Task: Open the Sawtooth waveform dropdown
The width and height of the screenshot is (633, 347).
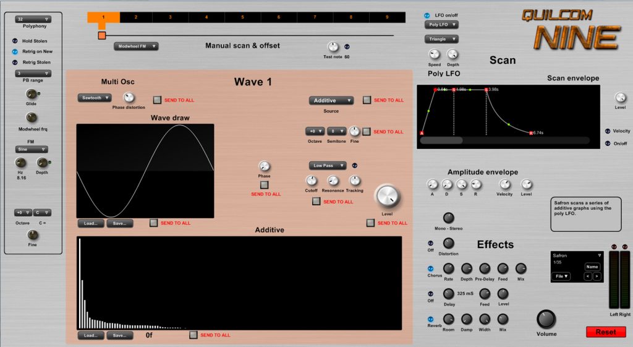Action: click(x=95, y=98)
